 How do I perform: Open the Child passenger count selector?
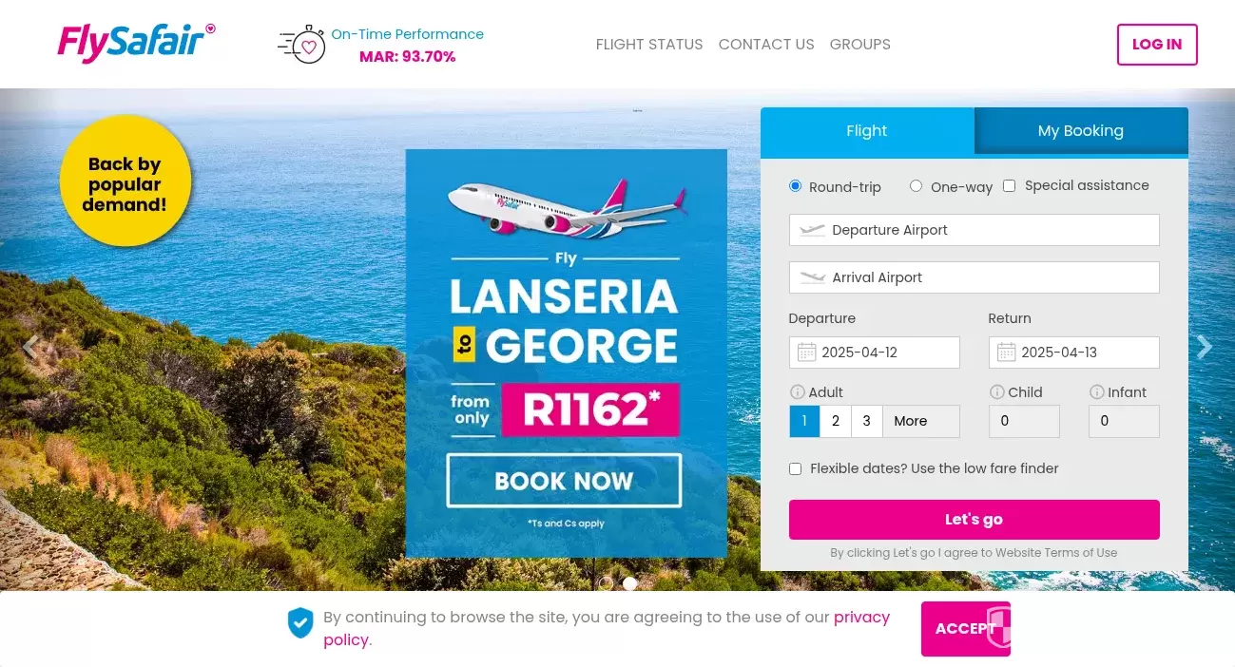pos(1024,421)
